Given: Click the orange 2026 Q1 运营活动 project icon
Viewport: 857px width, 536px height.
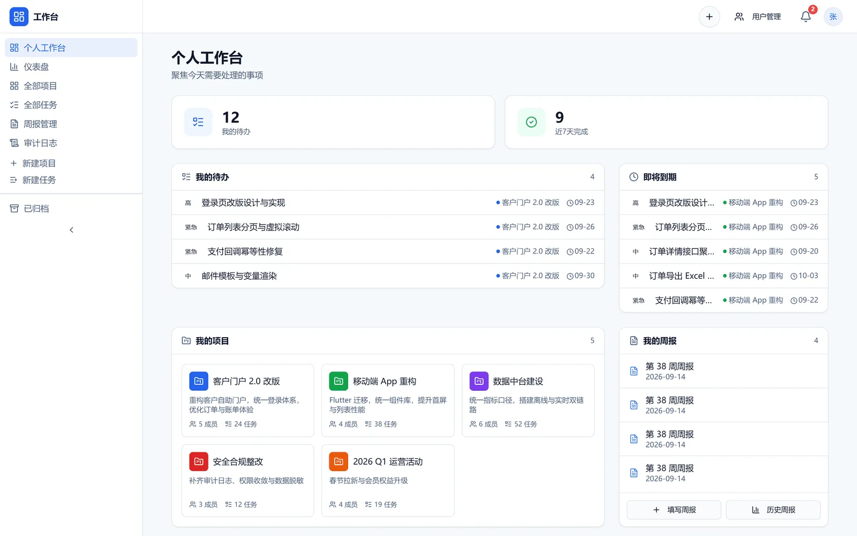Looking at the screenshot, I should [x=339, y=461].
